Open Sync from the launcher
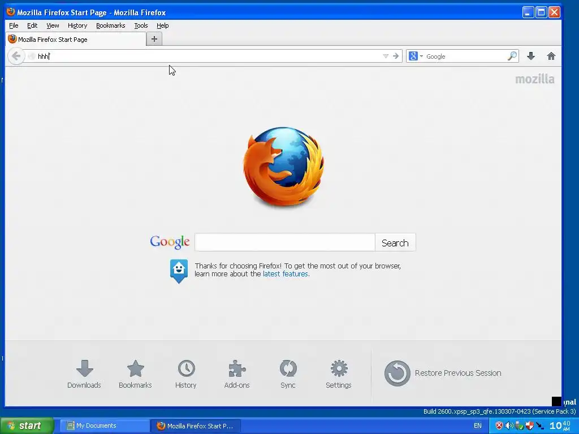Image resolution: width=579 pixels, height=434 pixels. point(288,374)
